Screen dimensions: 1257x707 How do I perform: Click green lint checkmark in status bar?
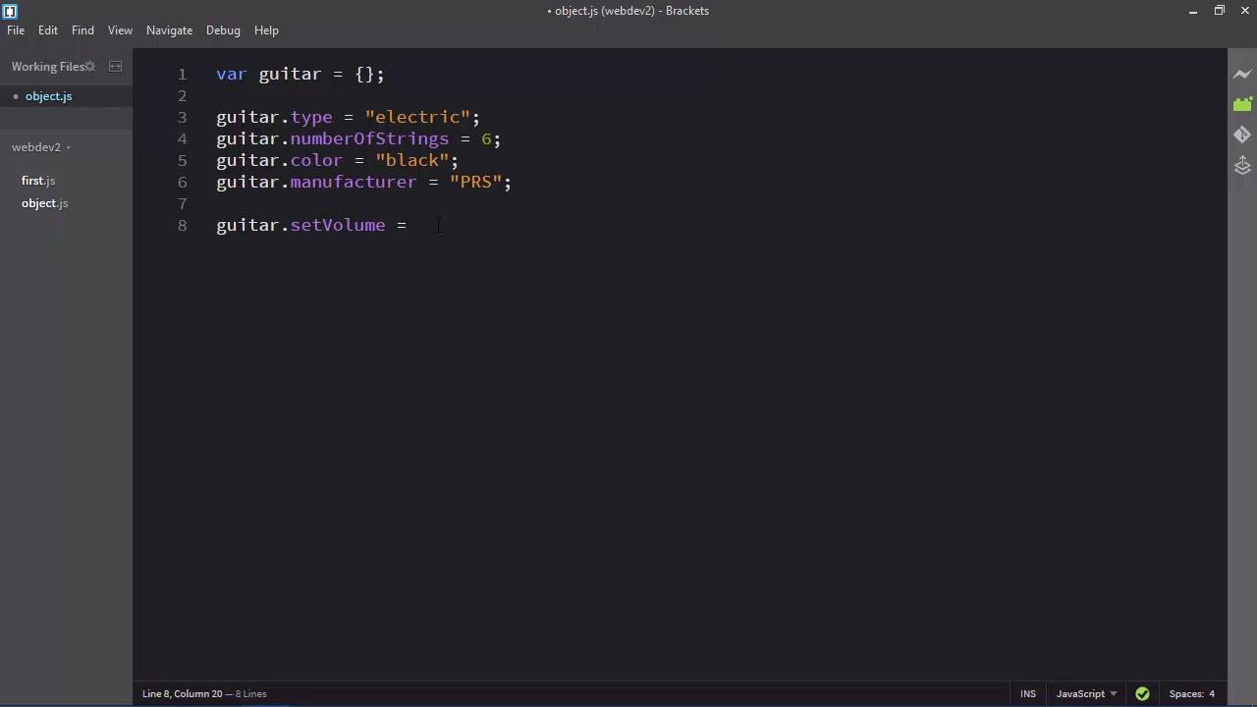point(1142,693)
